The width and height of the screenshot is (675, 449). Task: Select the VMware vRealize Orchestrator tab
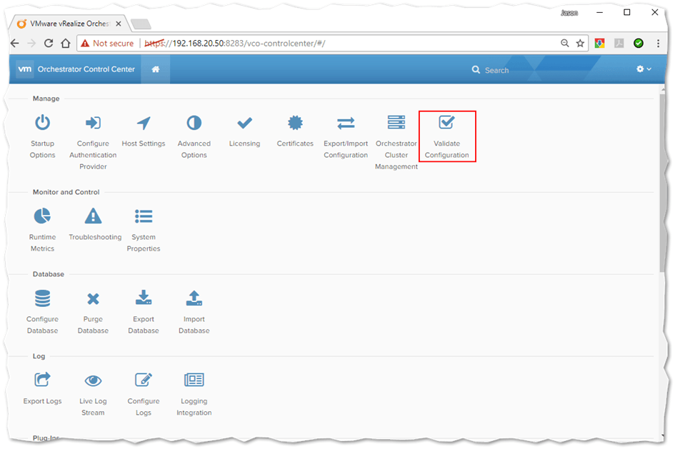click(x=69, y=24)
